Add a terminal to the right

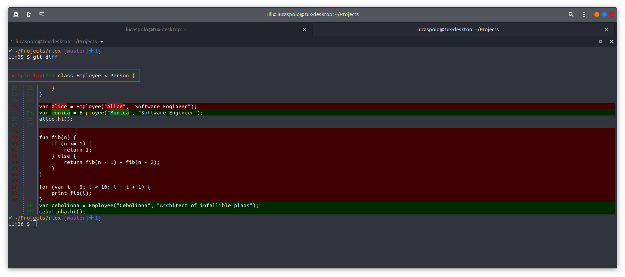pyautogui.click(x=29, y=14)
